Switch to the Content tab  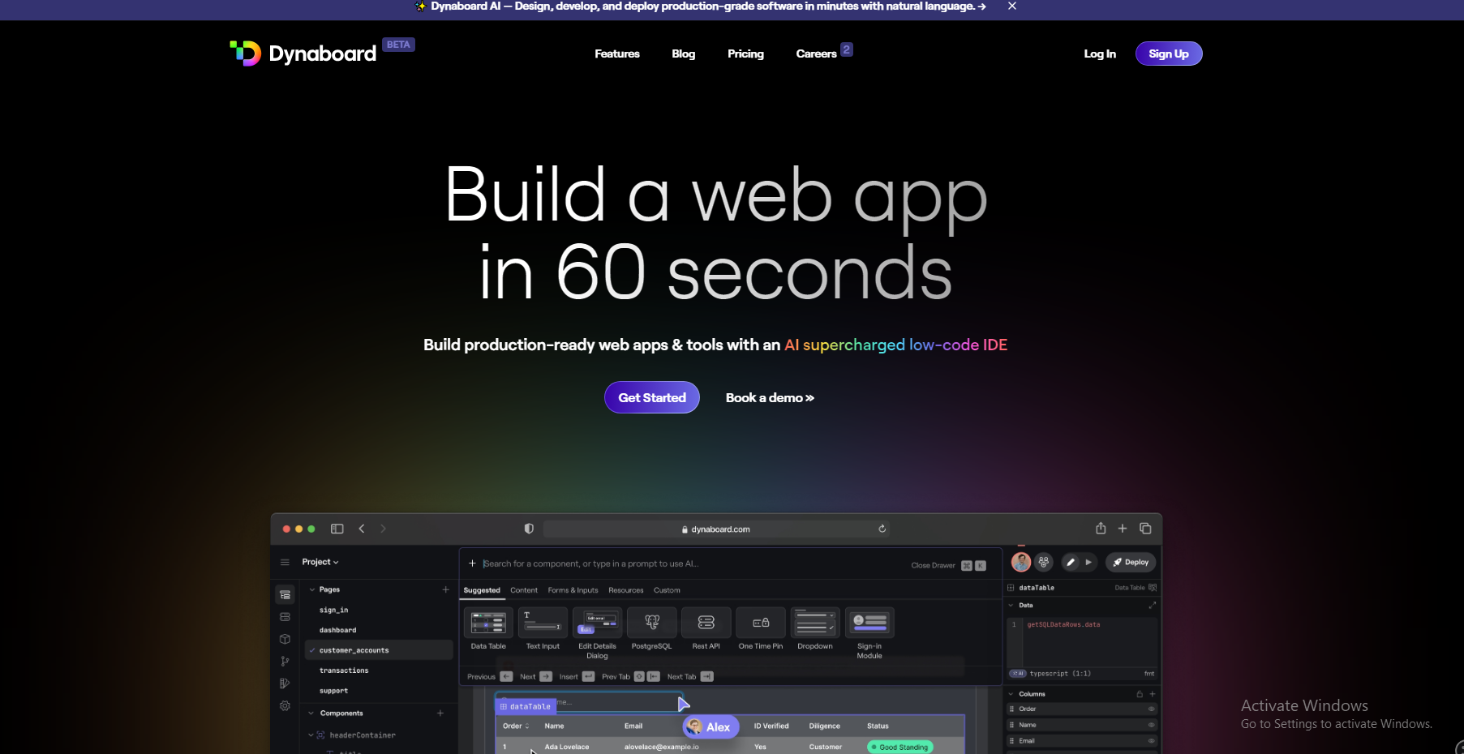click(524, 590)
